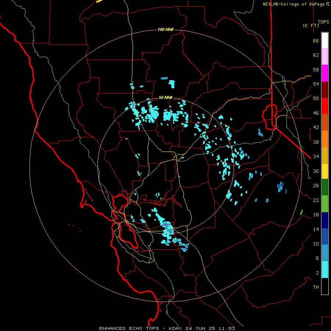331x331 pixels.
Task: Click the legend value "2"
Action: (317, 273)
